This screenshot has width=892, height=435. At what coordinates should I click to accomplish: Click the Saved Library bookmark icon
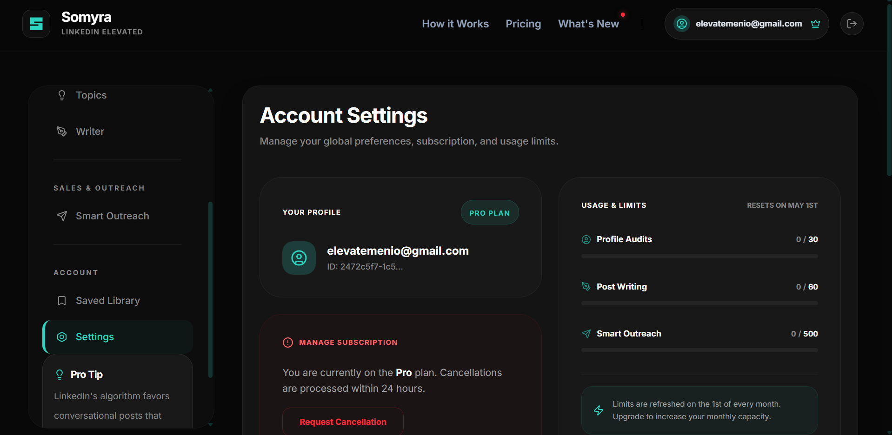(x=62, y=300)
